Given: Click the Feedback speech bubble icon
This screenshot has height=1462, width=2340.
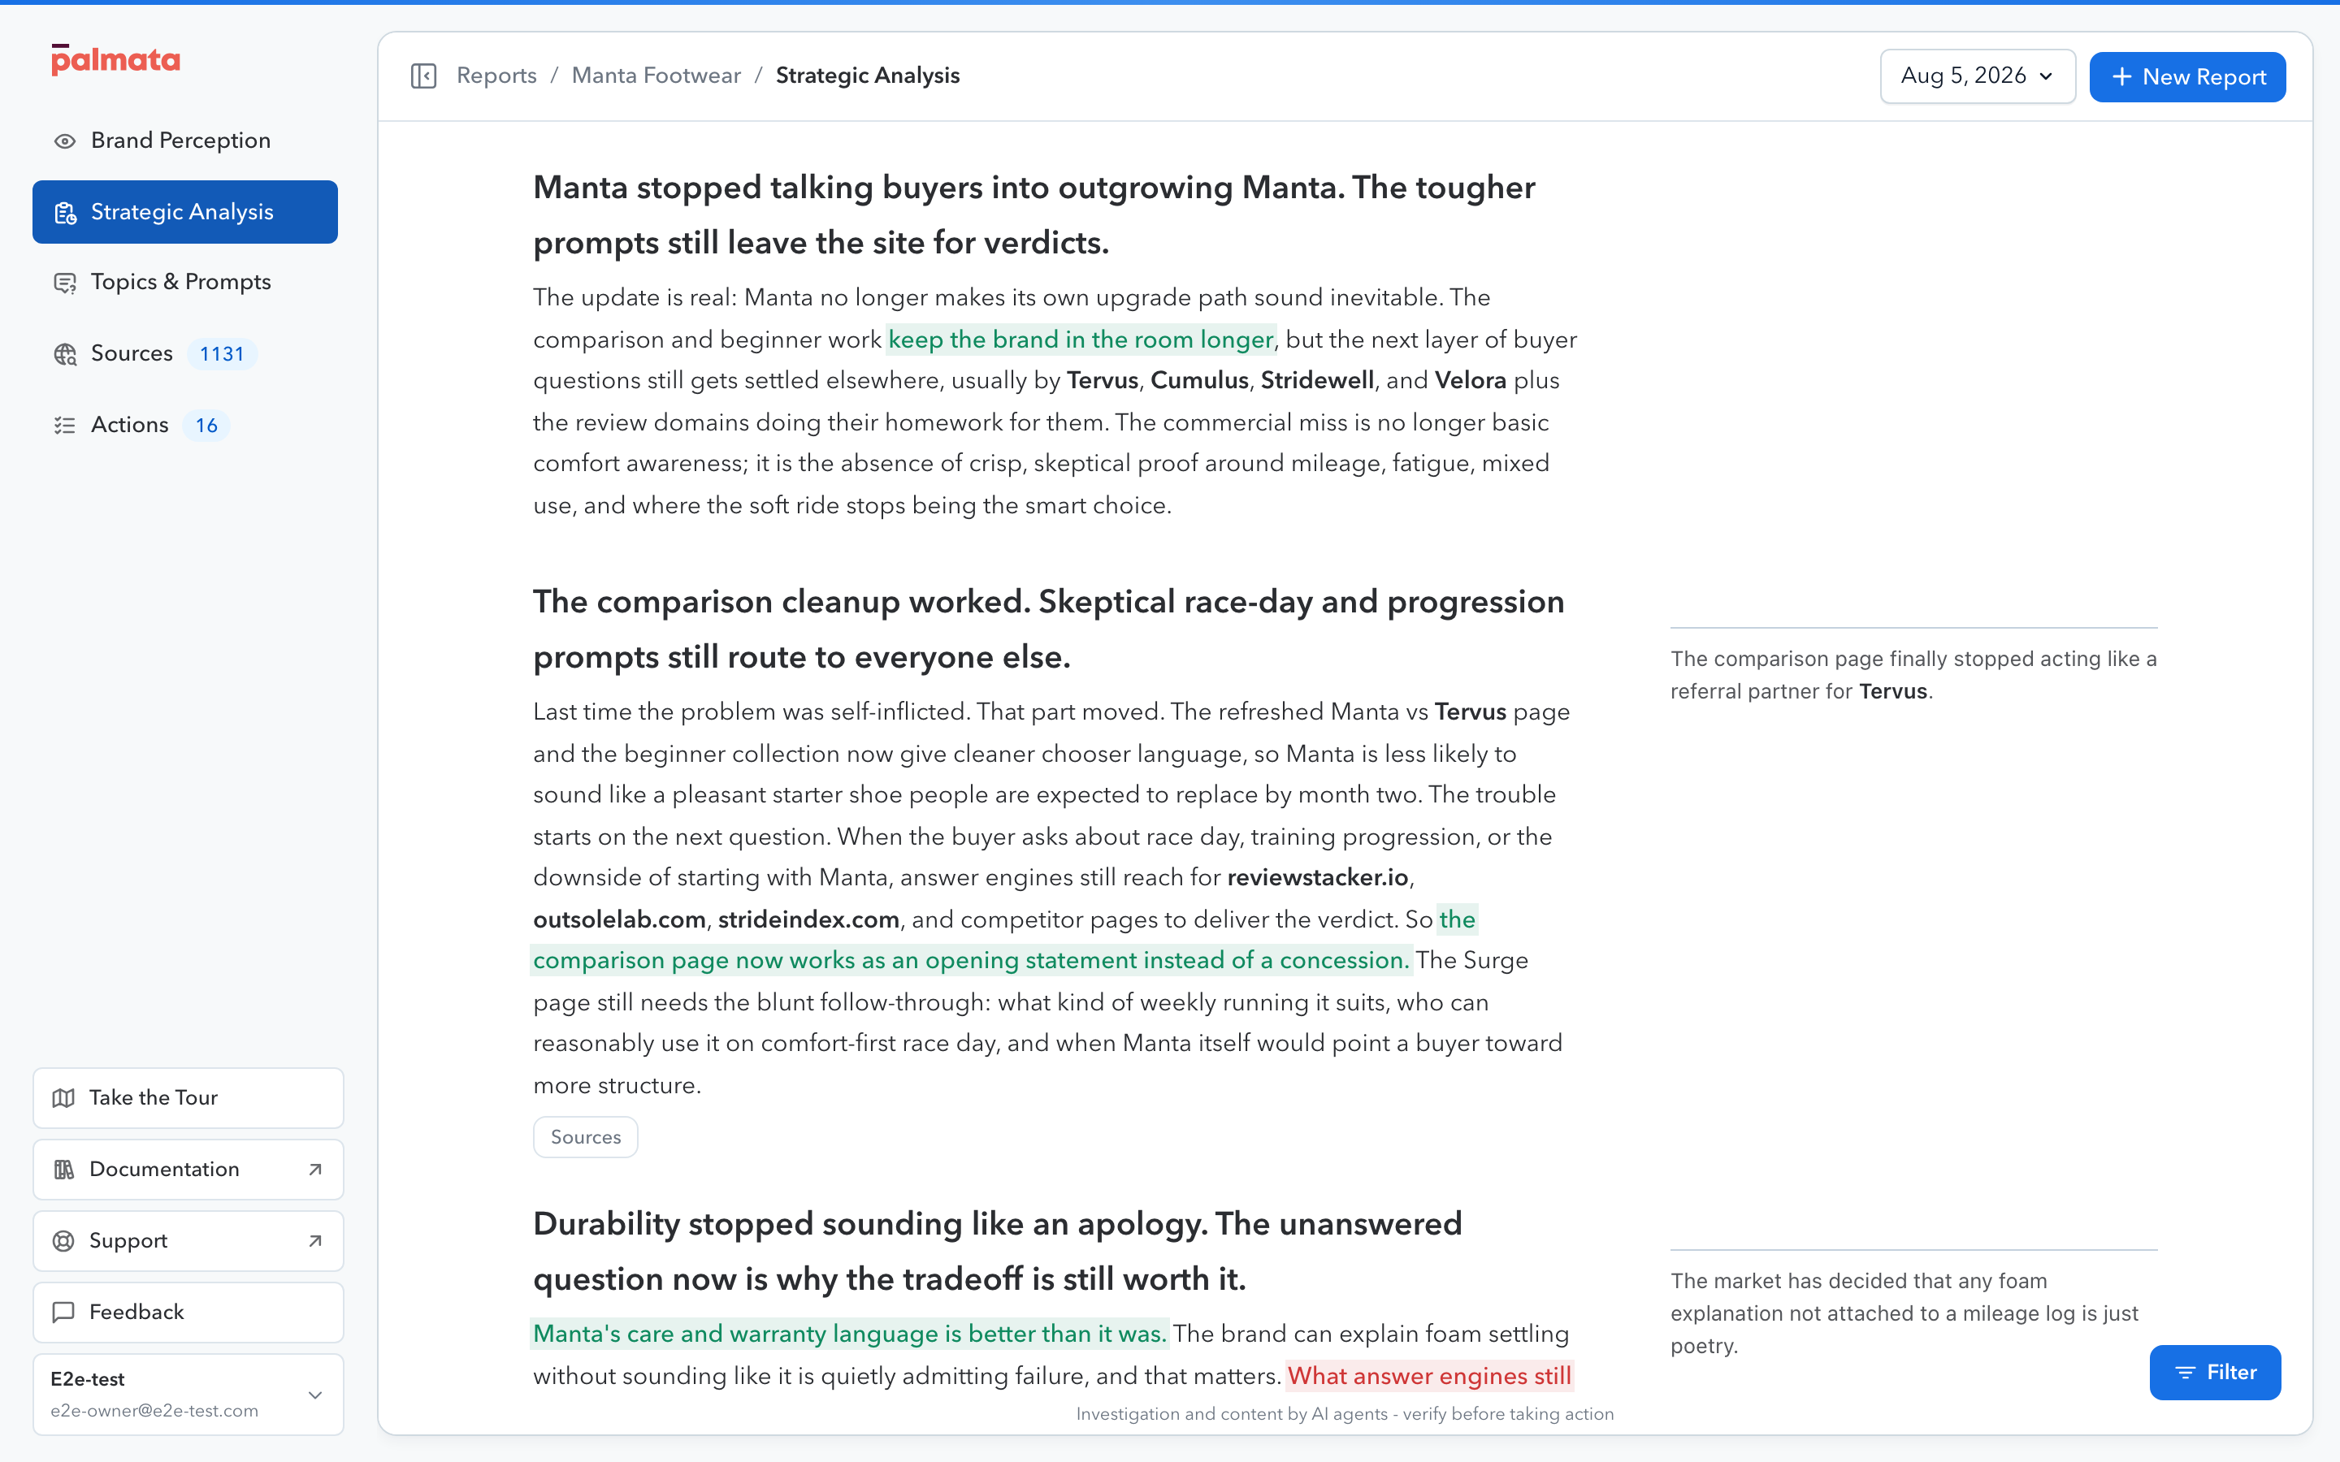Looking at the screenshot, I should pyautogui.click(x=64, y=1312).
